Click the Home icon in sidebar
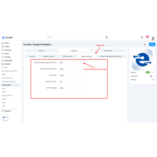157x157 pixels. point(3,43)
